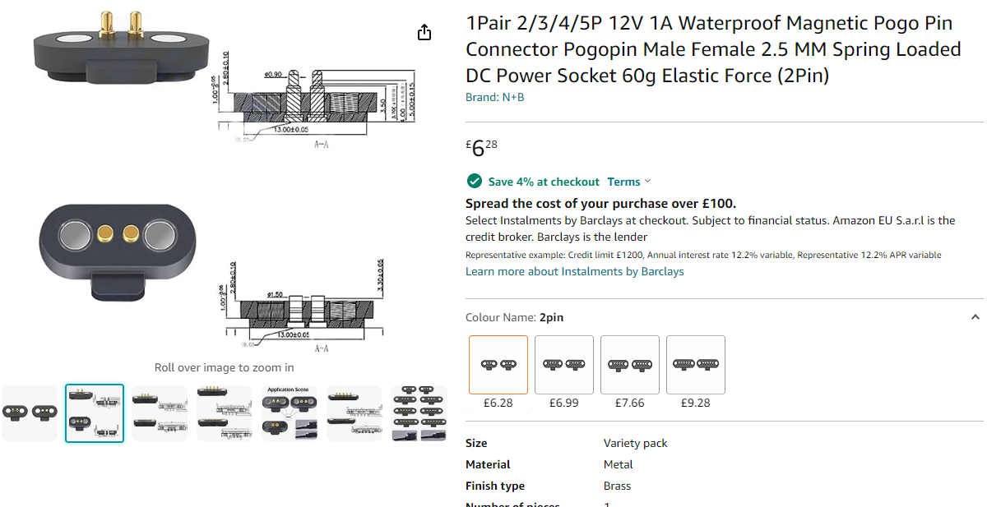Open the Brand: N+B link
Image resolution: width=987 pixels, height=507 pixels.
click(495, 97)
